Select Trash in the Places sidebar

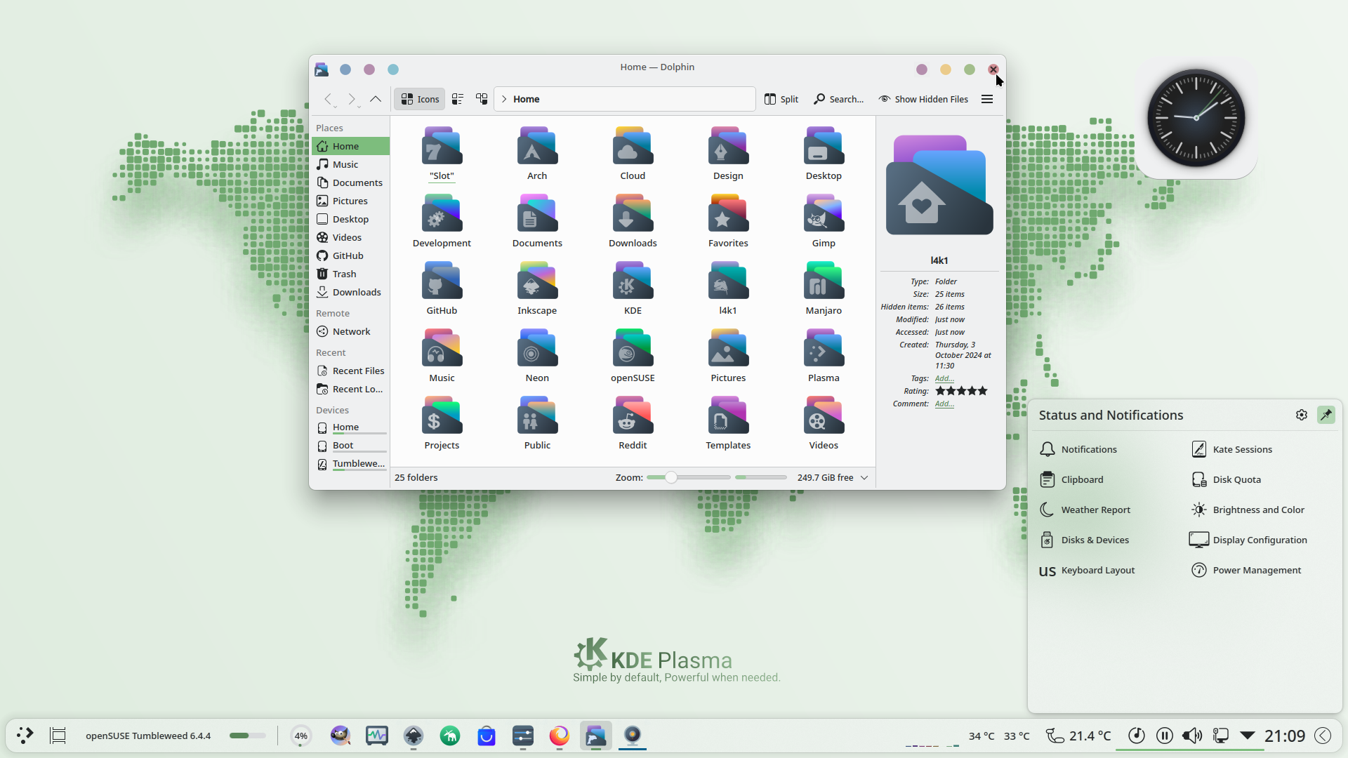pyautogui.click(x=350, y=274)
